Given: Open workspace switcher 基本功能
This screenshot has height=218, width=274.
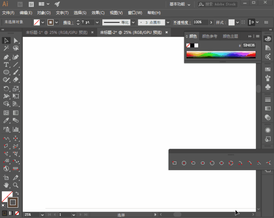Looking at the screenshot, I should [180, 4].
